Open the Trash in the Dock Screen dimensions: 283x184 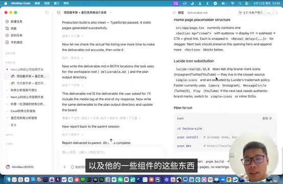(x=276, y=180)
